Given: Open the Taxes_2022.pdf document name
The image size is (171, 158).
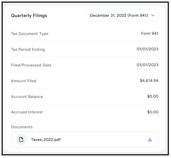Looking at the screenshot, I should pyautogui.click(x=46, y=140).
